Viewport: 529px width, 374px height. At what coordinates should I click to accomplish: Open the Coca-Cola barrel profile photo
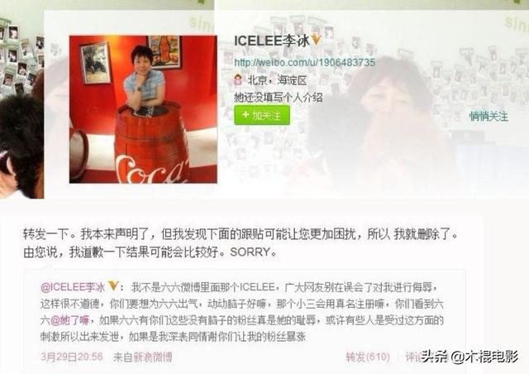point(143,109)
